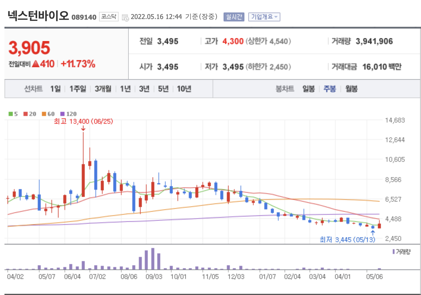Select the 3년 line chart tab
This screenshot has width=421, height=295.
pyautogui.click(x=144, y=89)
